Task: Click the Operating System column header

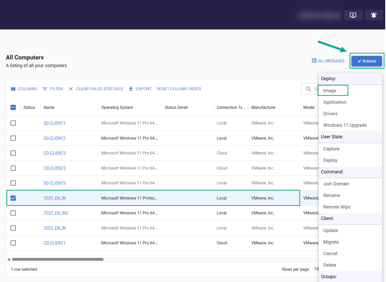Action: 117,108
